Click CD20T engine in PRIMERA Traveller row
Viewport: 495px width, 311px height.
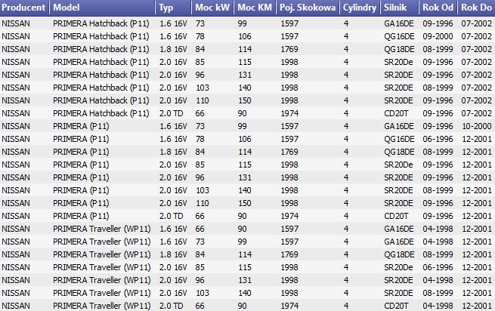(396, 306)
